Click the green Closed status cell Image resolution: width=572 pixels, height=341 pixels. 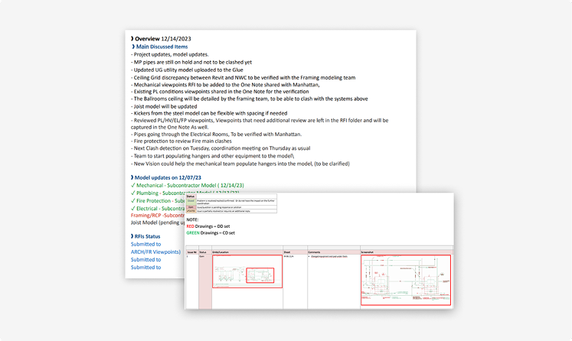click(191, 200)
